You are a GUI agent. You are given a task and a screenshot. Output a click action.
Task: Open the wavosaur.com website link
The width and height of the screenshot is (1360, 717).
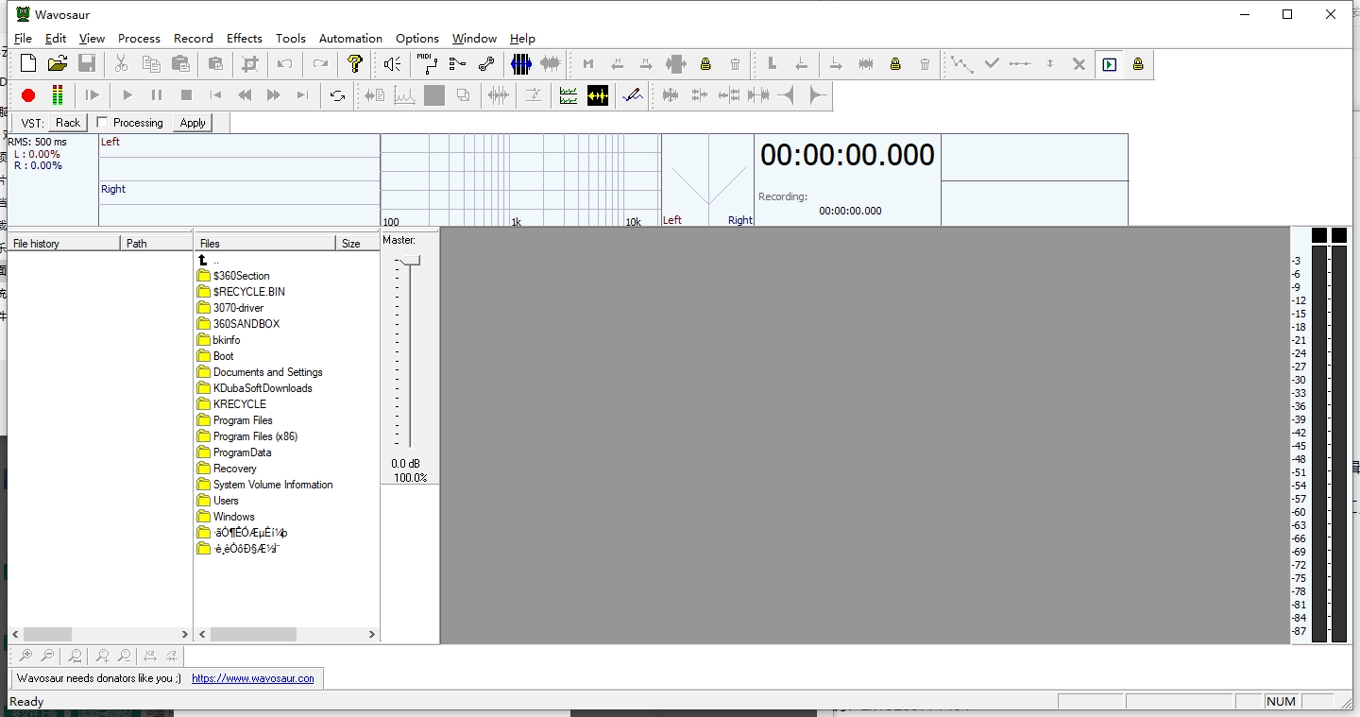(x=252, y=678)
